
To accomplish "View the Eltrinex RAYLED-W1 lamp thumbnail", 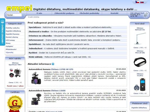I will pos(140,38).
